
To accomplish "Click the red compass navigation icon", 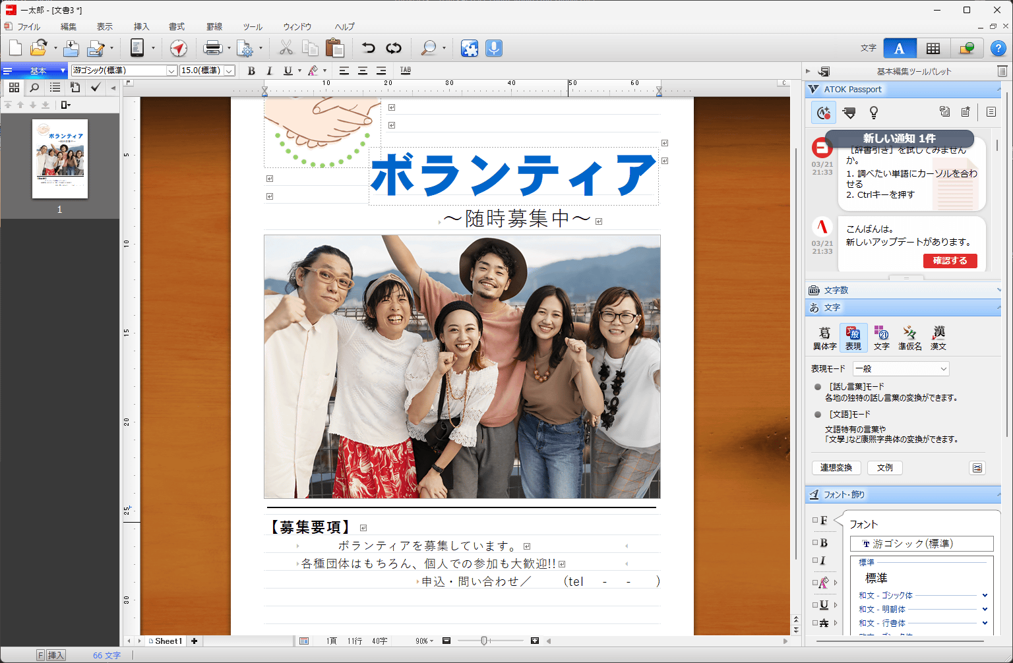I will click(x=178, y=48).
